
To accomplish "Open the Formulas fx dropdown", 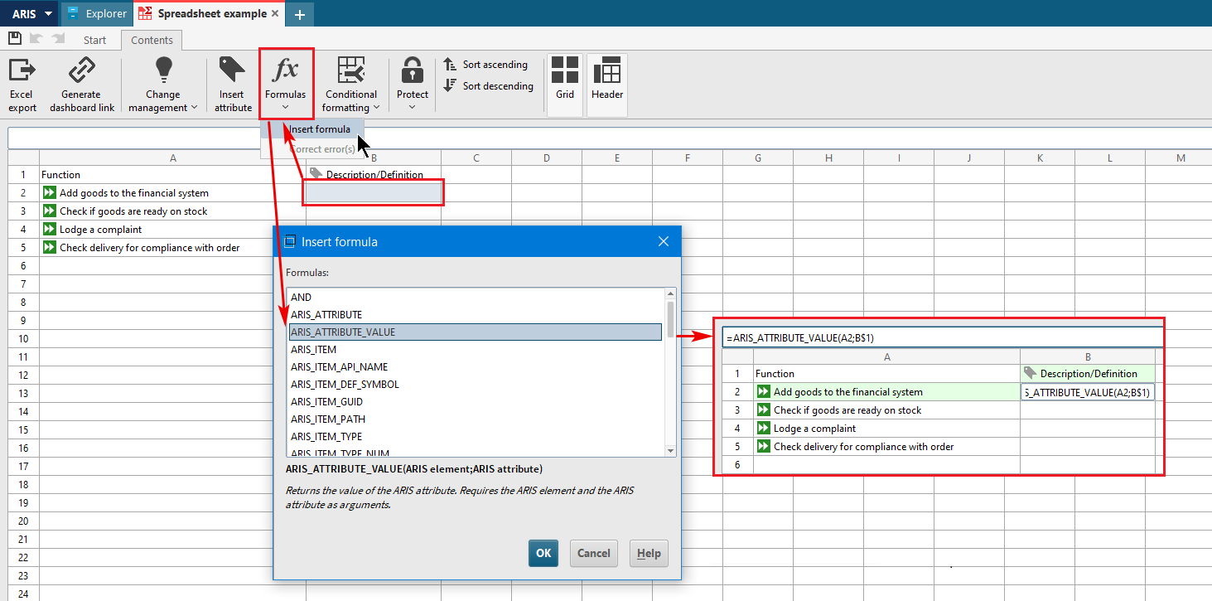I will pos(286,83).
